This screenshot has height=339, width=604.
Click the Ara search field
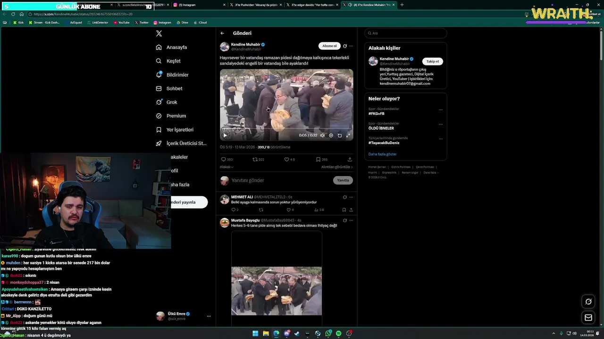pos(406,33)
